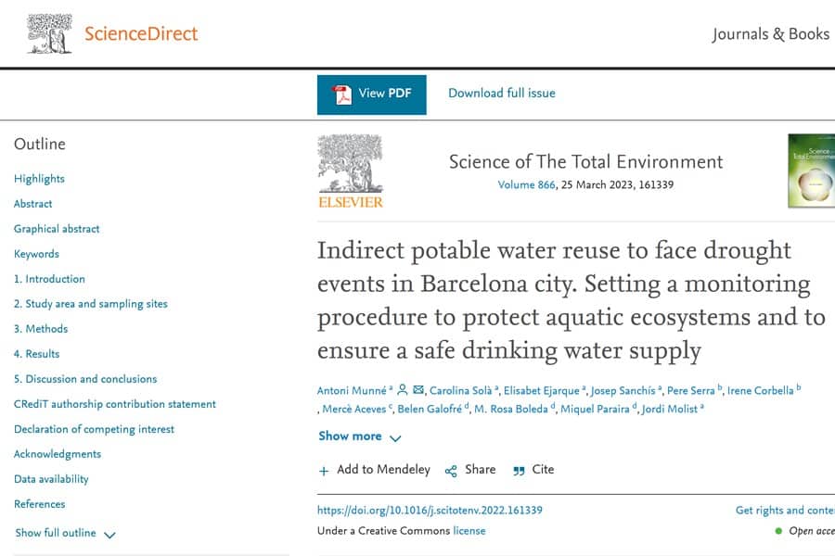Click the author profile person icon
This screenshot has width=835, height=556.
click(x=403, y=390)
